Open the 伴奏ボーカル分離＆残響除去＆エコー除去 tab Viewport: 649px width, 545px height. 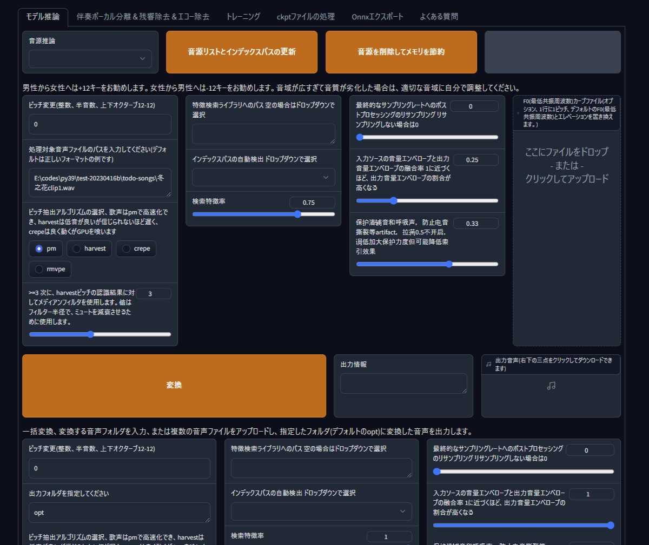[x=143, y=17]
